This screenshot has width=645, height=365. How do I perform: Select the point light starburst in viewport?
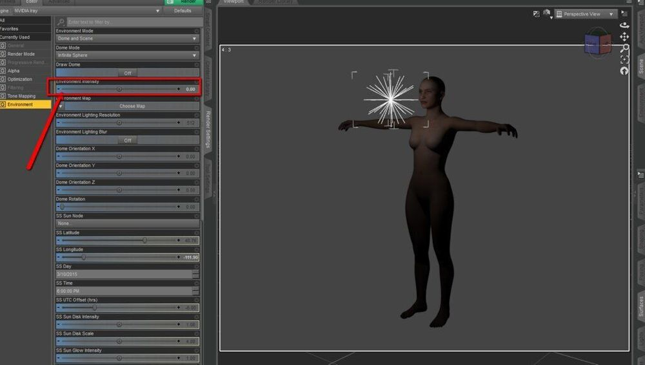coord(390,99)
